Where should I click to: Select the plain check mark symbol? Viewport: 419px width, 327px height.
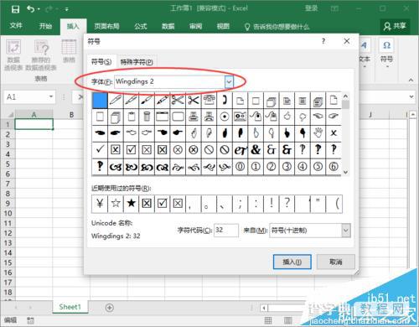point(100,150)
